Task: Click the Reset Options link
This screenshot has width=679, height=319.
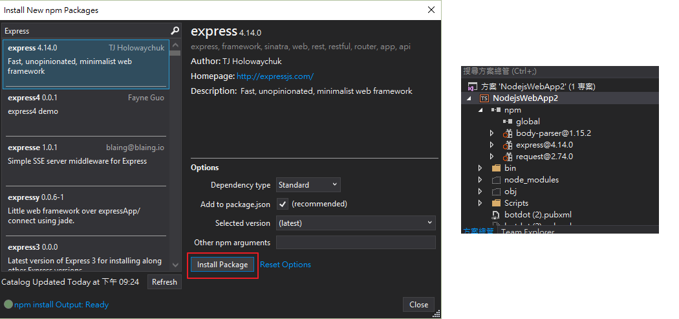Action: (285, 265)
